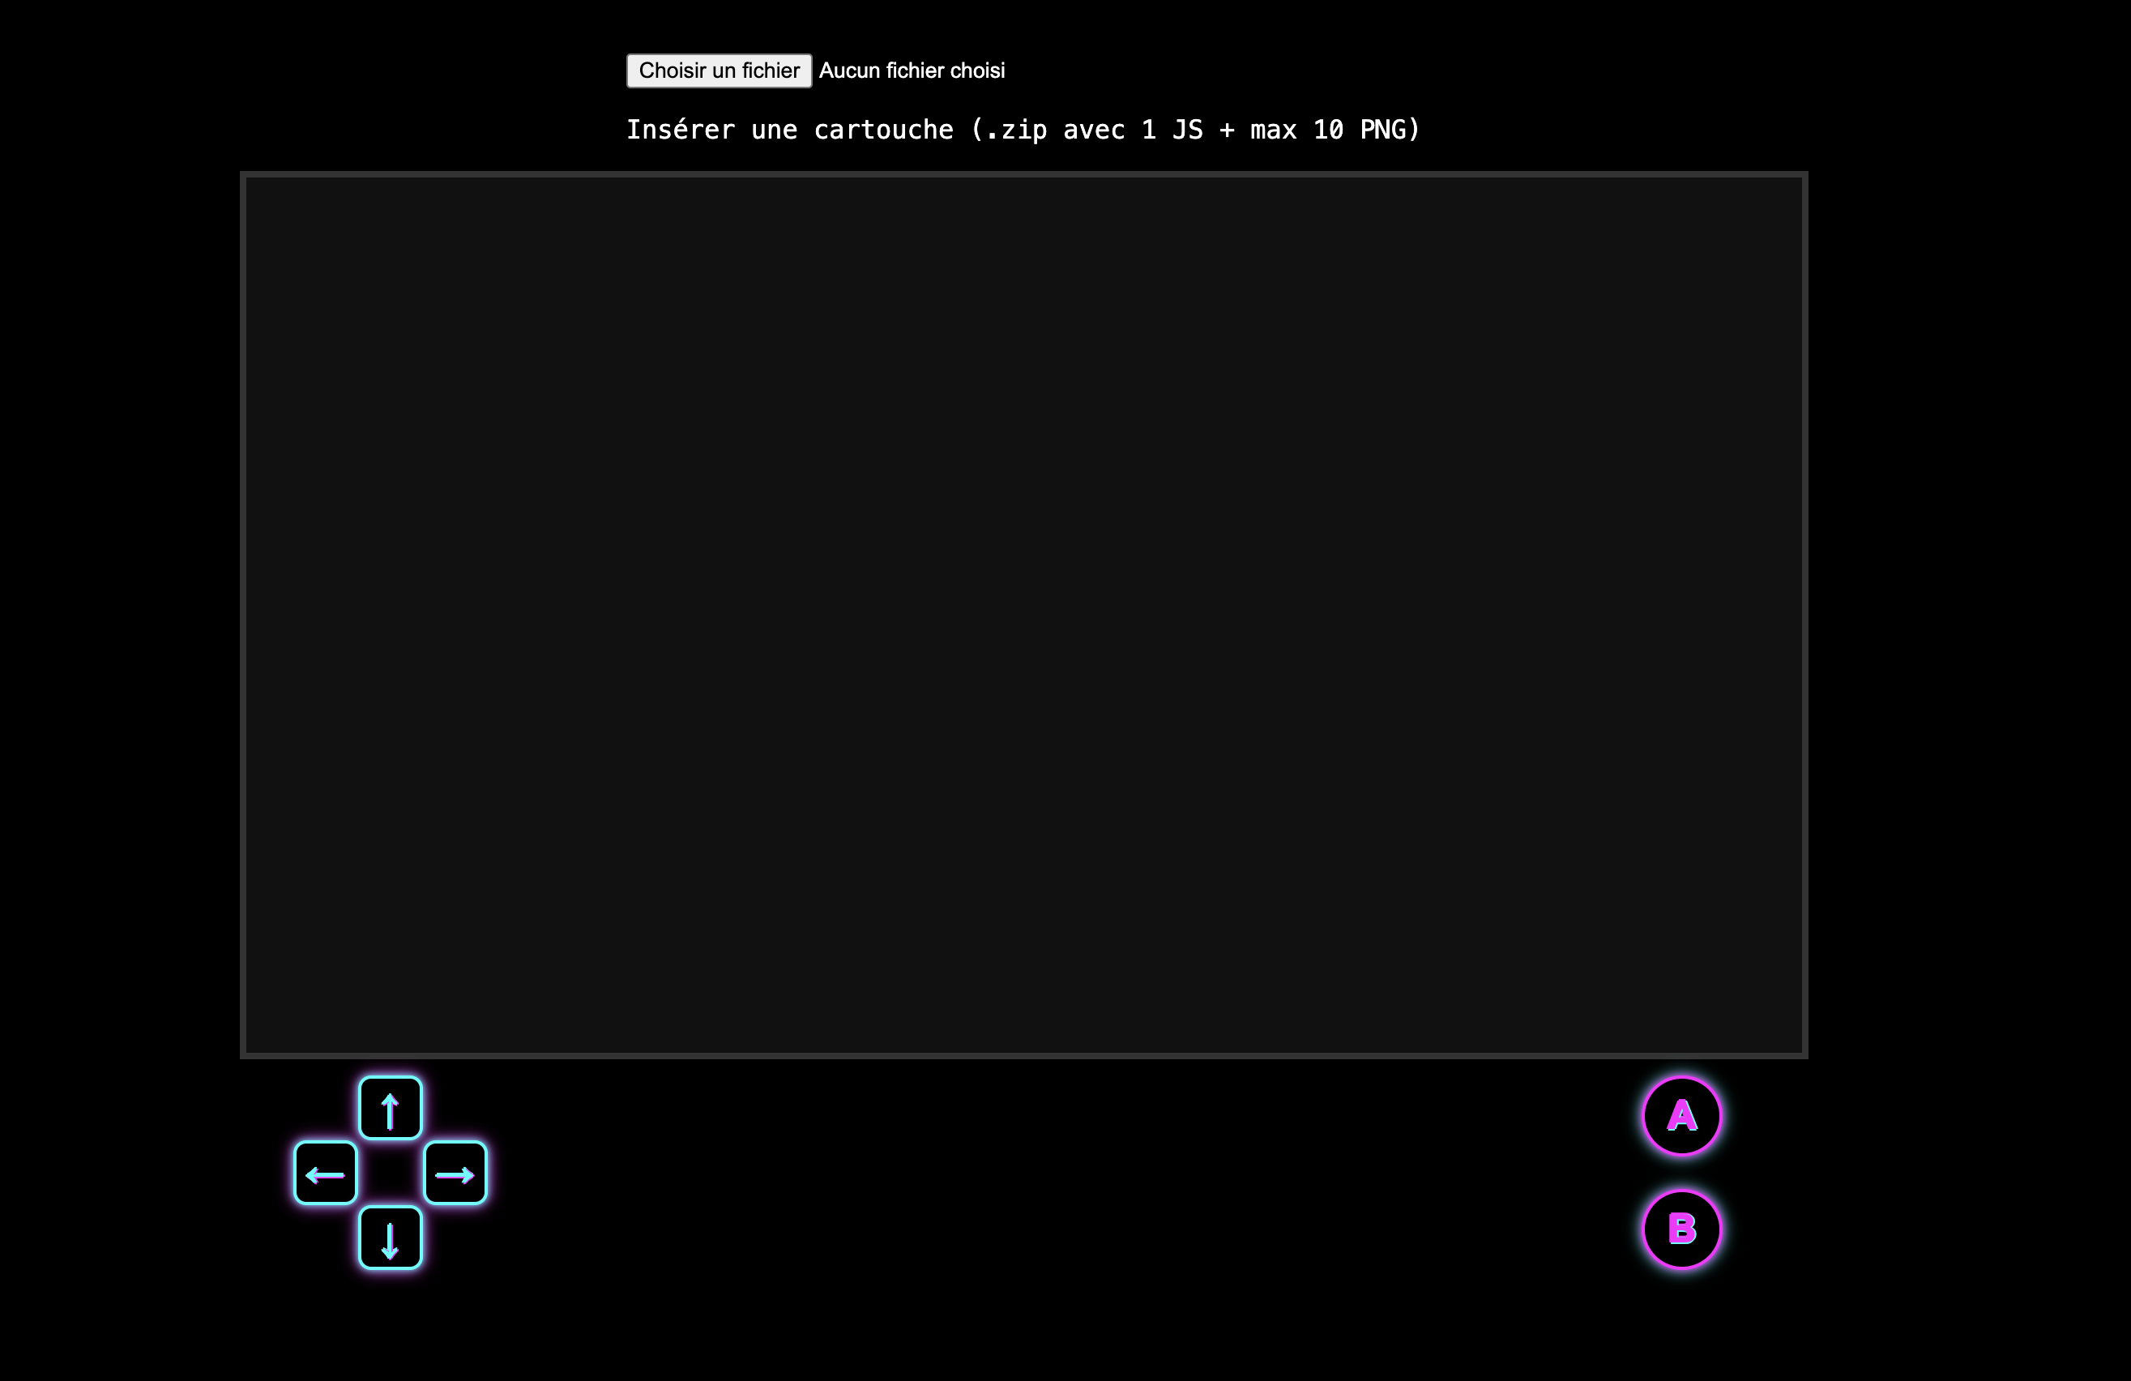Click the 'Aucun fichier choisi' label
Screen dimensions: 2131x1381
(912, 71)
